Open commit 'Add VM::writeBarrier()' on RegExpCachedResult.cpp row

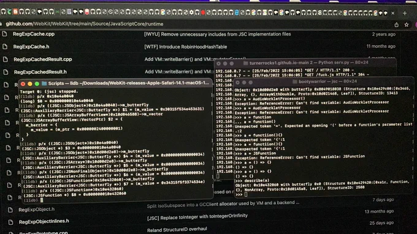(x=195, y=59)
